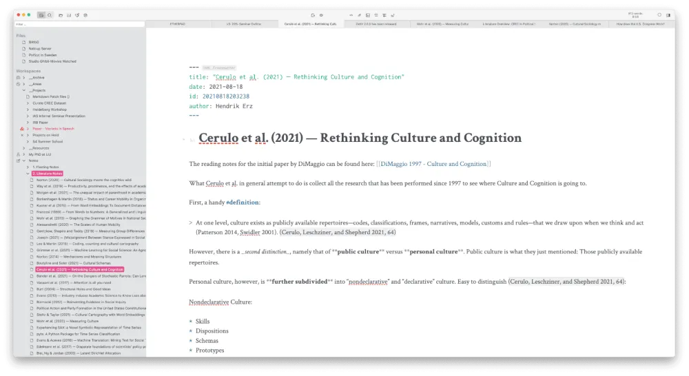Toggle readability mode eye icon
Image resolution: width=689 pixels, height=376 pixels.
[321, 14]
